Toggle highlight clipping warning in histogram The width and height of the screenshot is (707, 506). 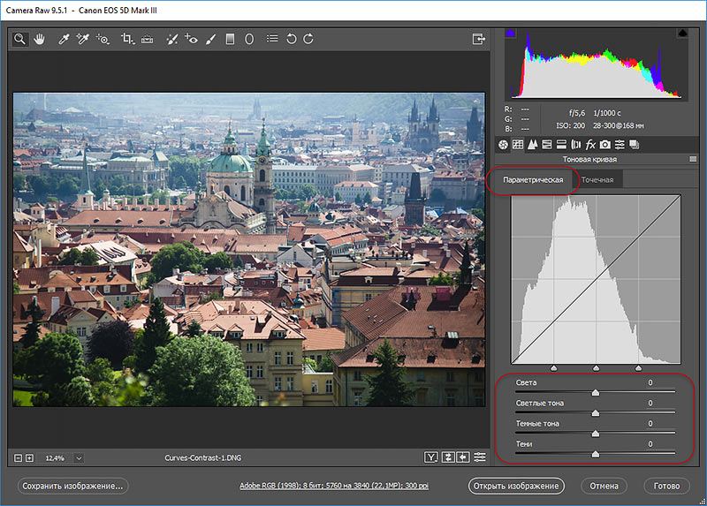(x=681, y=33)
